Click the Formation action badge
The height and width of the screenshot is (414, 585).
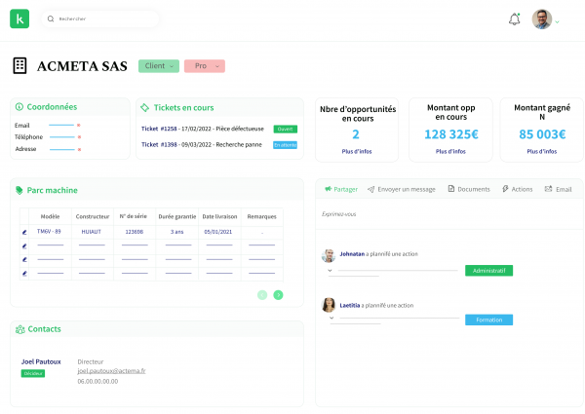[x=489, y=320]
